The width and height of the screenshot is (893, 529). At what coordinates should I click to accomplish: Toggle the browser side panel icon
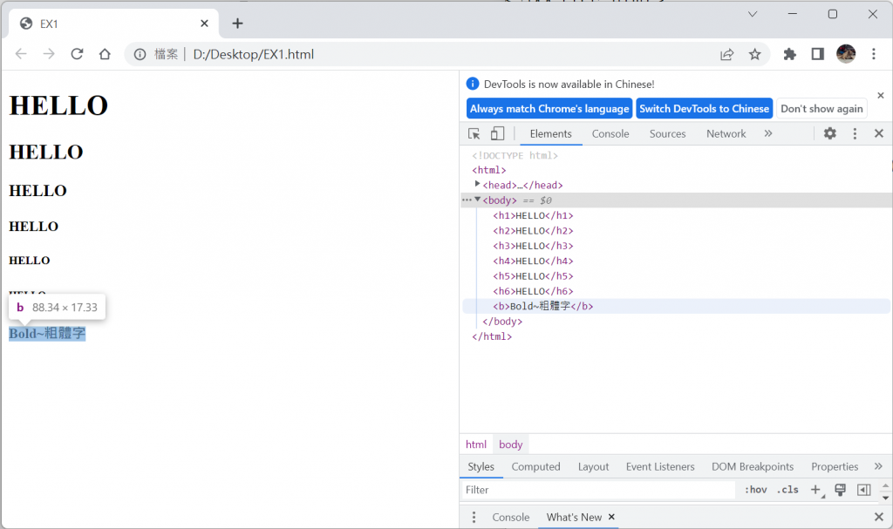[x=818, y=54]
